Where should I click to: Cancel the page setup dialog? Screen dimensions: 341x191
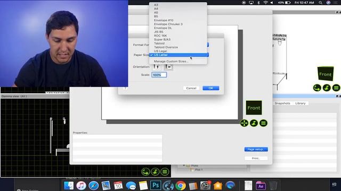point(191,88)
